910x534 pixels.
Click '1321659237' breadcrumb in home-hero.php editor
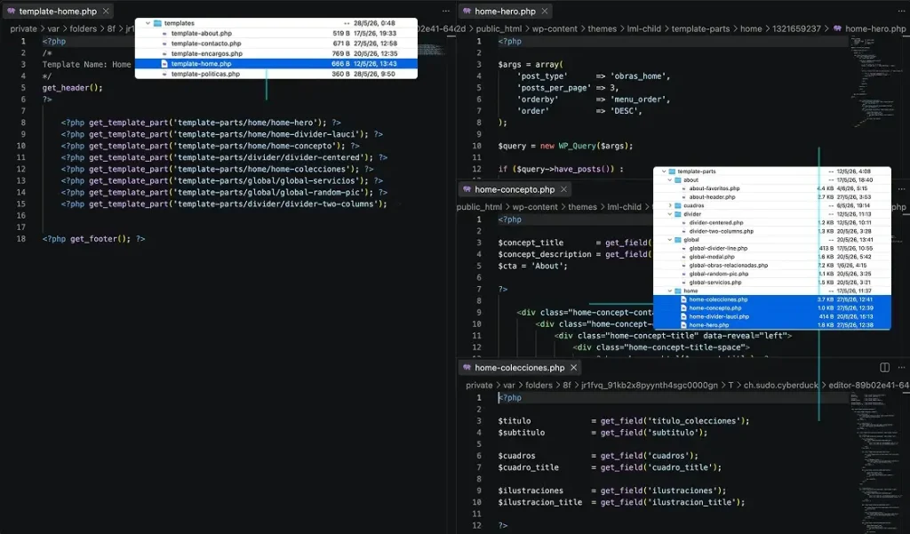tap(796, 28)
